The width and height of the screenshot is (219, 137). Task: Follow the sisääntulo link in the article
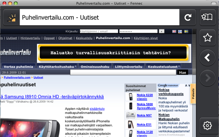97,109
